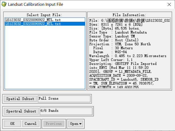Screen dimensions: 175x131
Task: Open the Spectral Subset settings
Action: (21, 111)
